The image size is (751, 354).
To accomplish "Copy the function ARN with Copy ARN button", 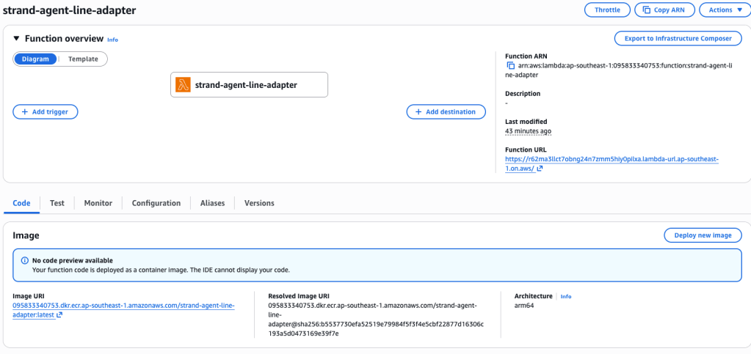I will [664, 10].
